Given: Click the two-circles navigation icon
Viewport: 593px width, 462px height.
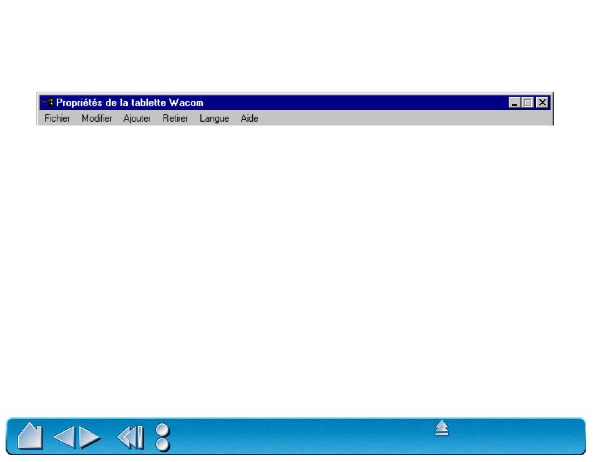Looking at the screenshot, I should tap(163, 438).
